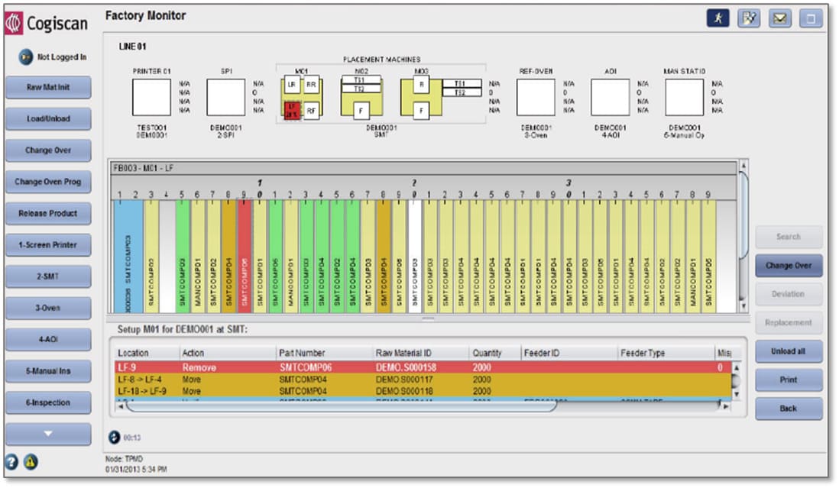Activate the Change Over button on the right
Screen dimensions: 839x488
[789, 265]
